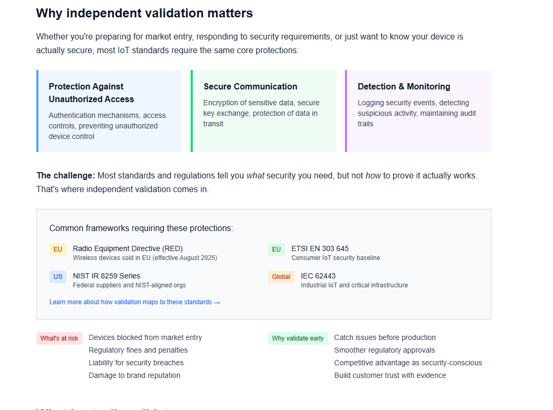The image size is (553, 410).
Task: Click "Build customer trust with evidence" list item
Action: tap(390, 375)
